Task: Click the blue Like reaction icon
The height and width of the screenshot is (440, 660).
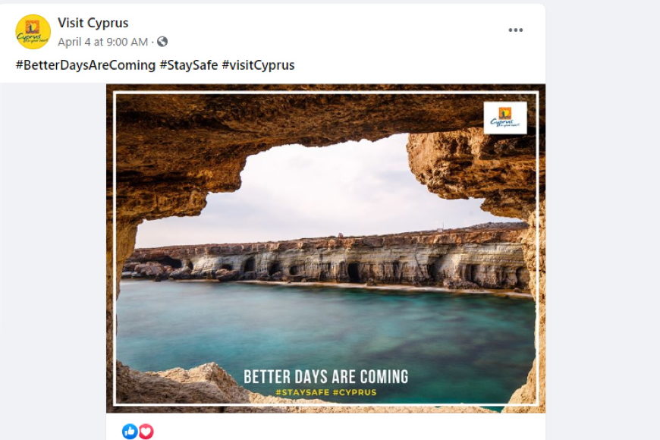Action: (x=130, y=431)
